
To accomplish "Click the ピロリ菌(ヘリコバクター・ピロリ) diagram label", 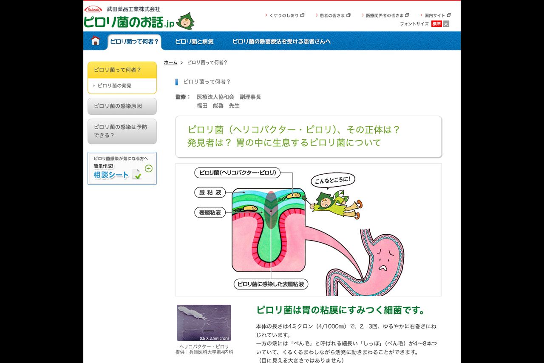I will [x=238, y=173].
